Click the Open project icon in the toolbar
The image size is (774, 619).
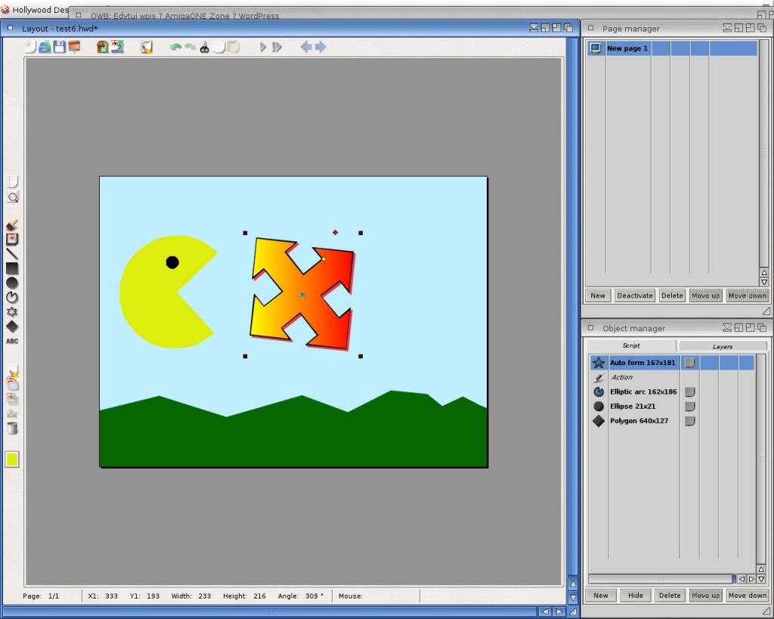(45, 47)
